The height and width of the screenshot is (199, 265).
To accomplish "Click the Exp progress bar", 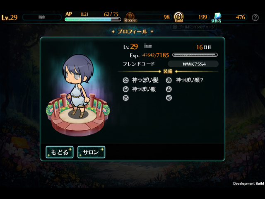I will click(195, 55).
